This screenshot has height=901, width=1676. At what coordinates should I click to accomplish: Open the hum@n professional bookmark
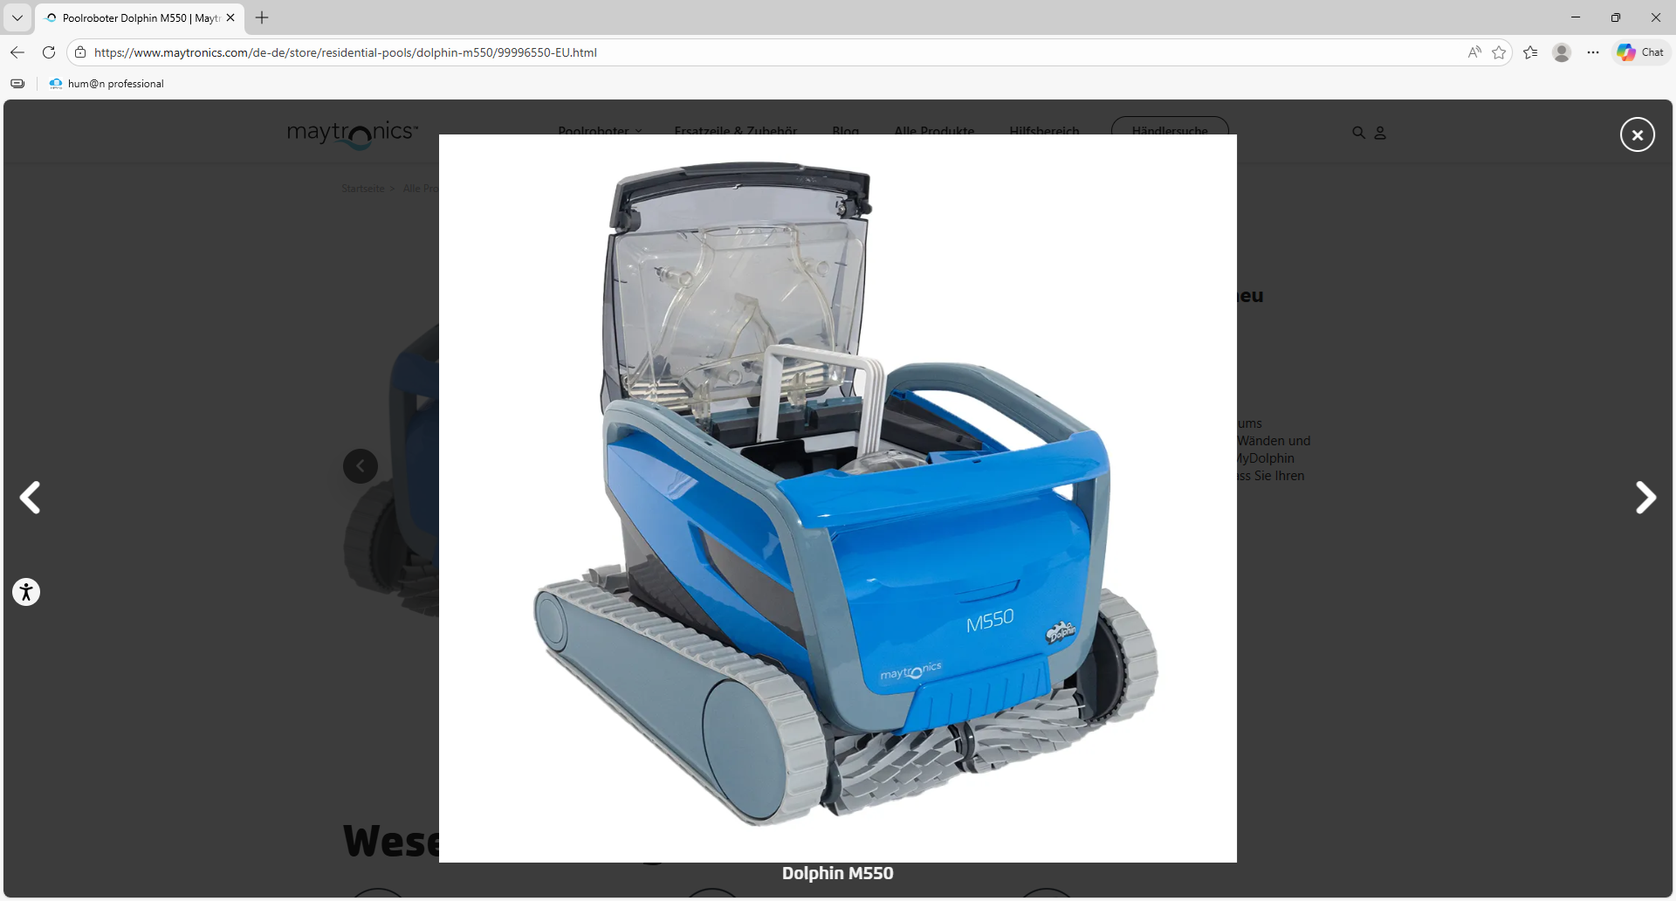[x=106, y=84]
